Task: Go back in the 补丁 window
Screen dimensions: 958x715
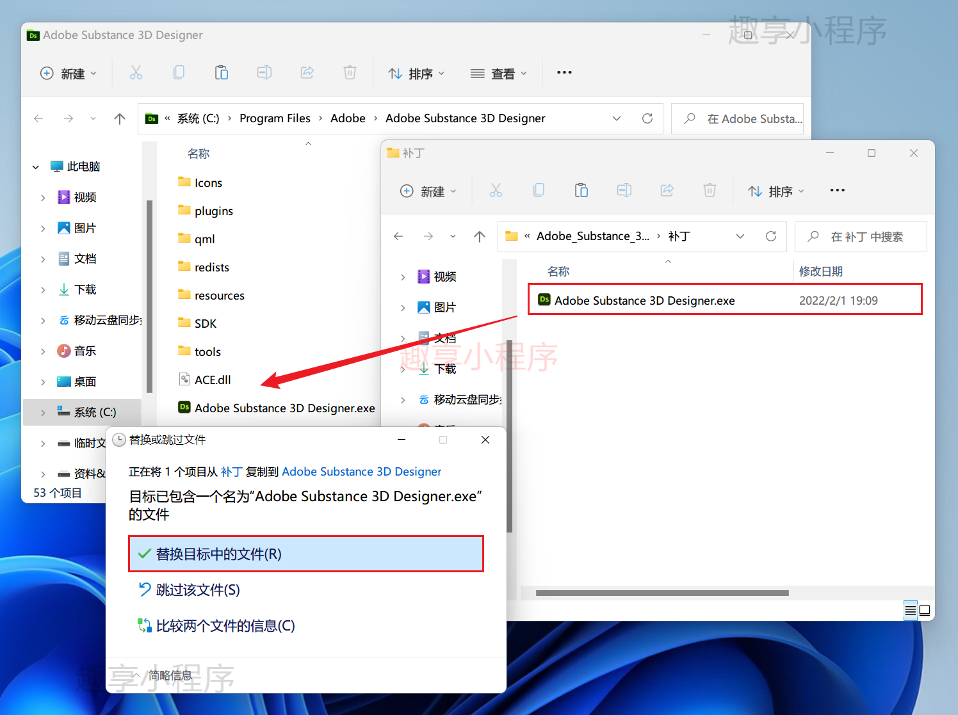Action: point(398,236)
